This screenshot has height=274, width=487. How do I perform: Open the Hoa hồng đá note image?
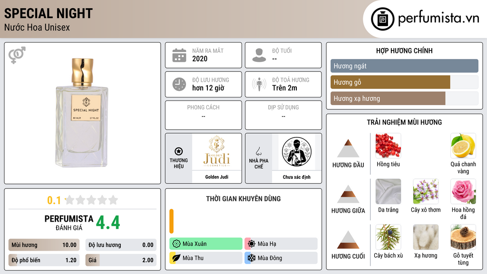point(463,191)
